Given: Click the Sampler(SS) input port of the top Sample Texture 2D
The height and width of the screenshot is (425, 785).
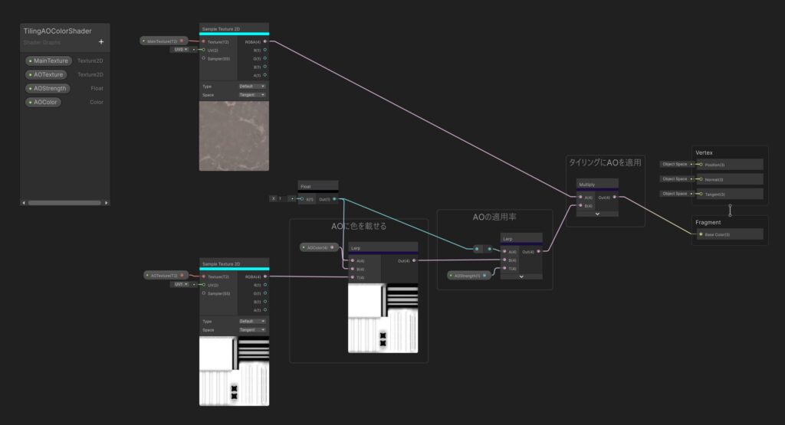Looking at the screenshot, I should (x=204, y=58).
